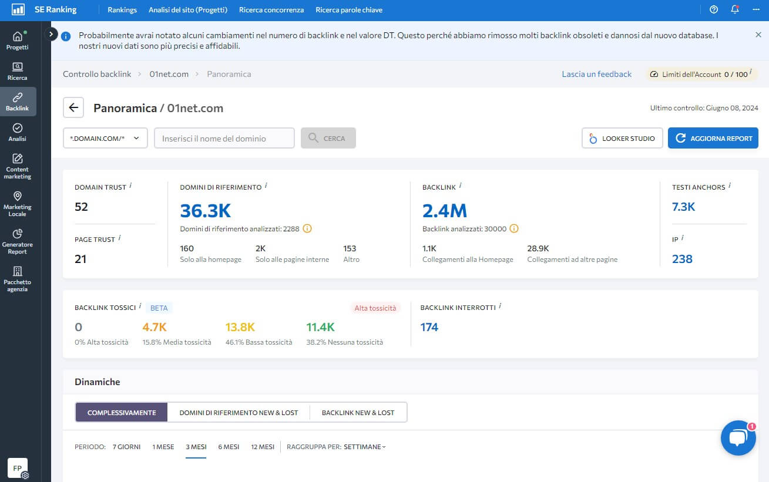Click the Alta tossicità red badge
The width and height of the screenshot is (769, 482).
point(375,308)
